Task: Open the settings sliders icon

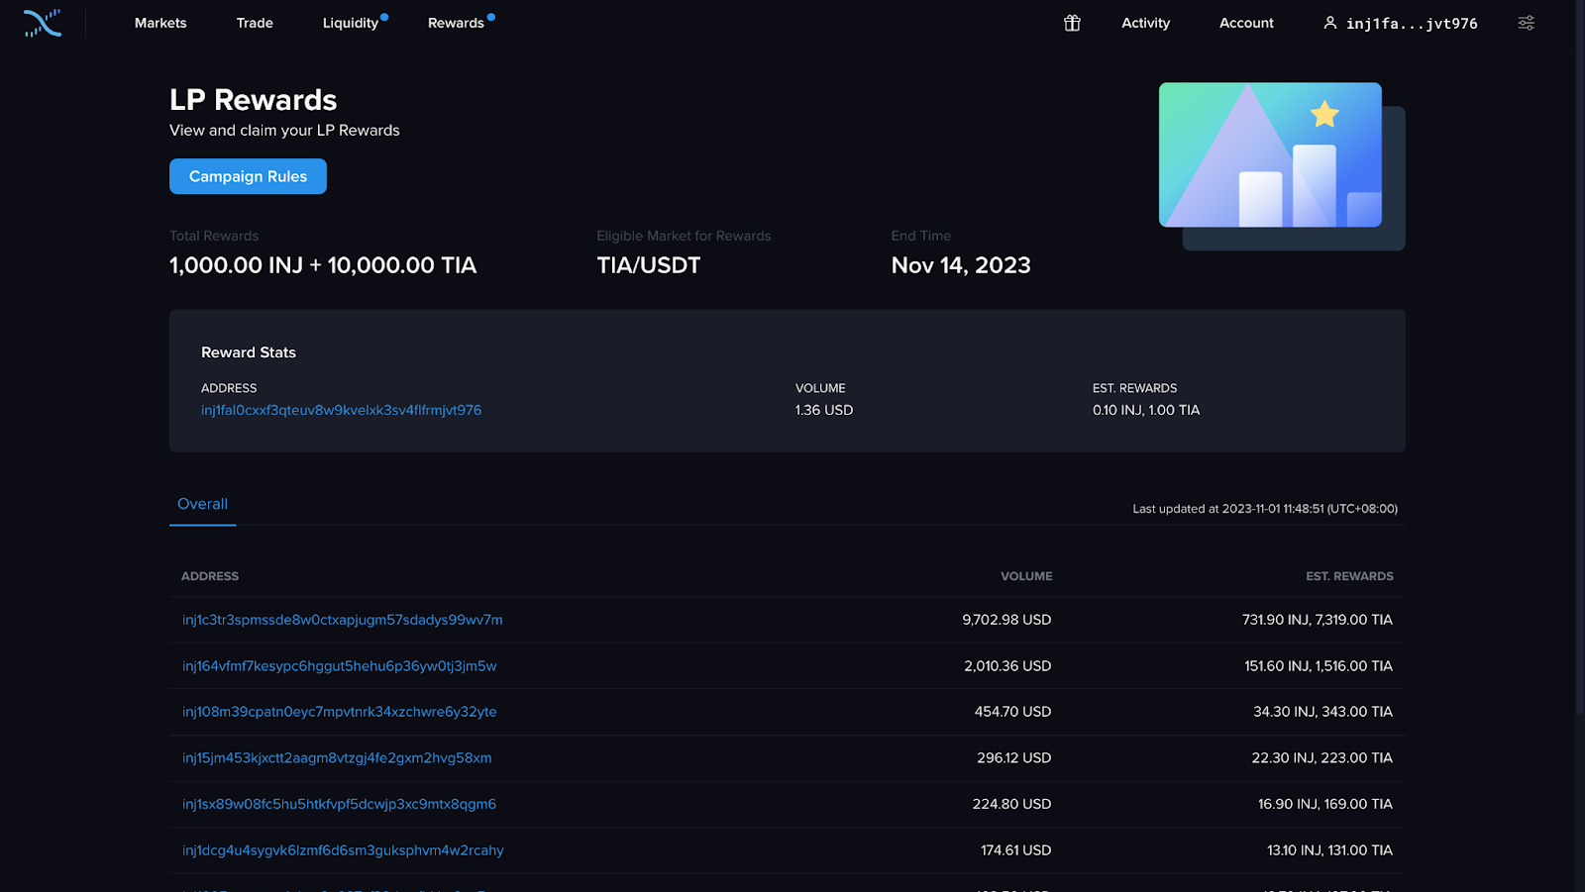Action: [x=1527, y=23]
